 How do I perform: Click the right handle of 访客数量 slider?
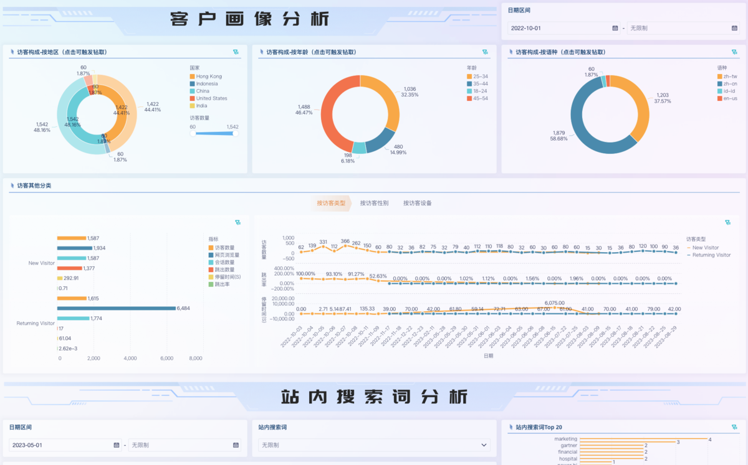click(x=235, y=133)
